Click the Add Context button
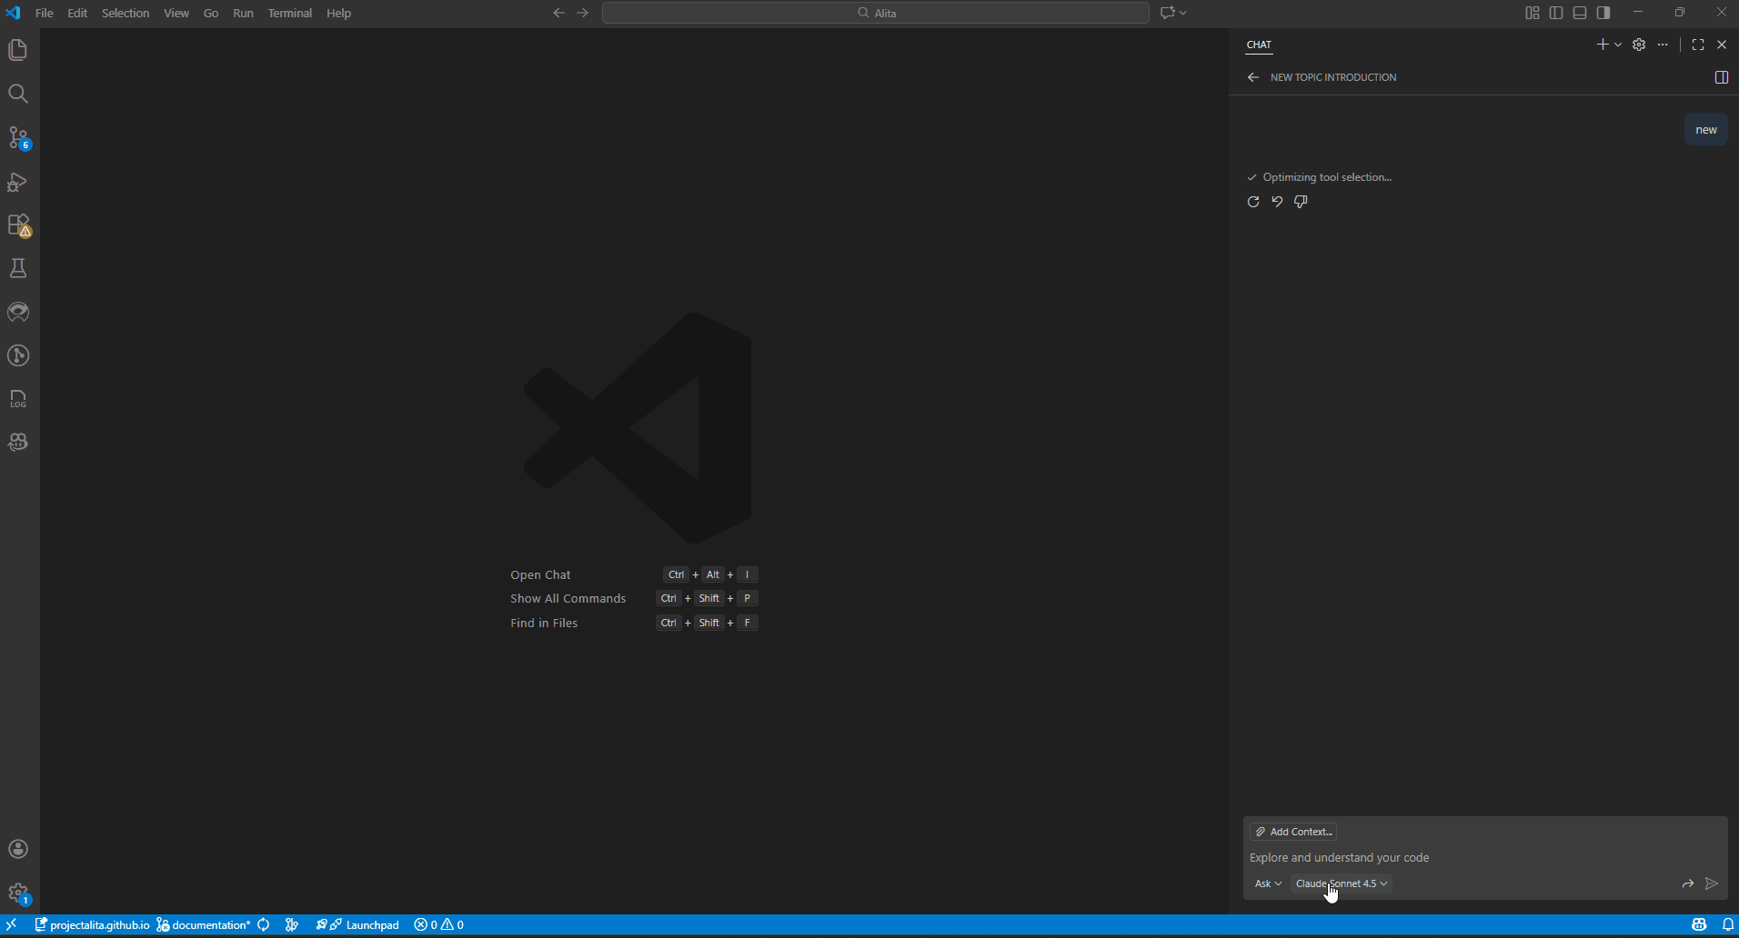The height and width of the screenshot is (938, 1739). [1293, 831]
